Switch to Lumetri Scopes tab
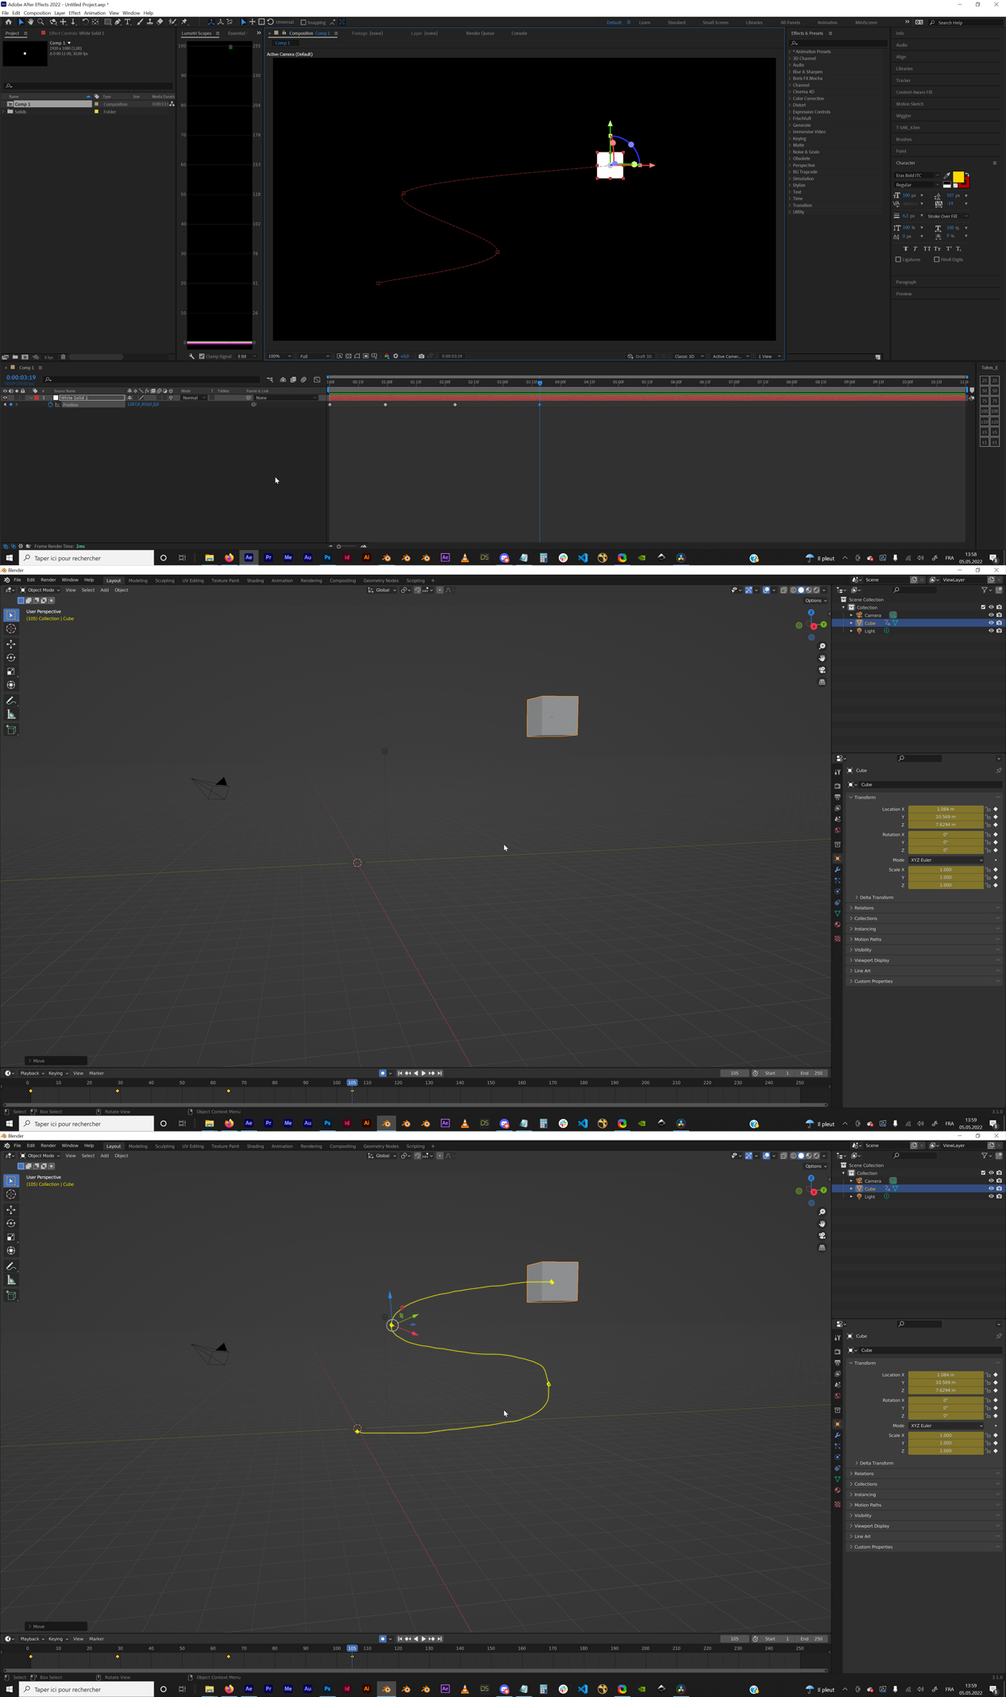1006x1697 pixels. (197, 33)
